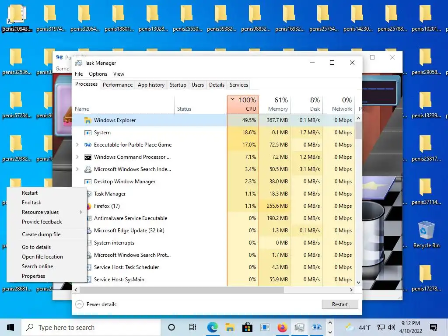
Task: Open Firefox from the taskbar
Action: (282, 327)
